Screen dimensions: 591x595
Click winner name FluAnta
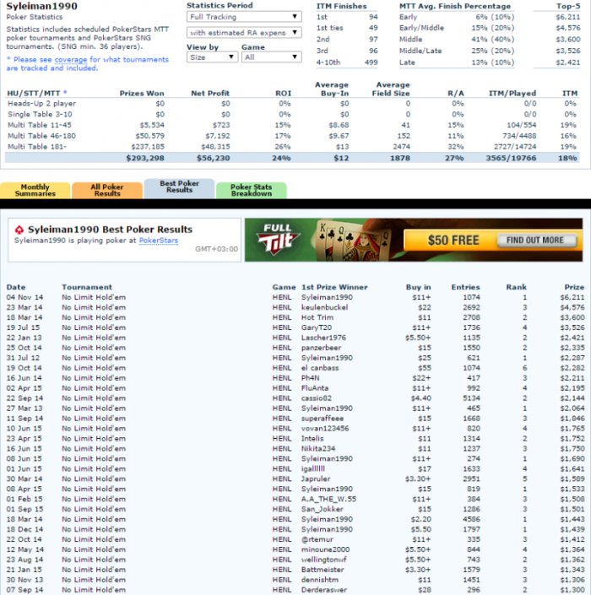click(x=315, y=388)
